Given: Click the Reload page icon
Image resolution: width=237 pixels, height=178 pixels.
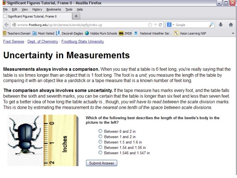Looking at the screenshot, I should click(160, 25).
